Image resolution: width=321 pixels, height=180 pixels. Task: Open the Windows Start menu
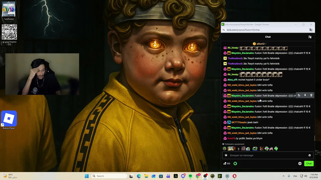[87, 176]
